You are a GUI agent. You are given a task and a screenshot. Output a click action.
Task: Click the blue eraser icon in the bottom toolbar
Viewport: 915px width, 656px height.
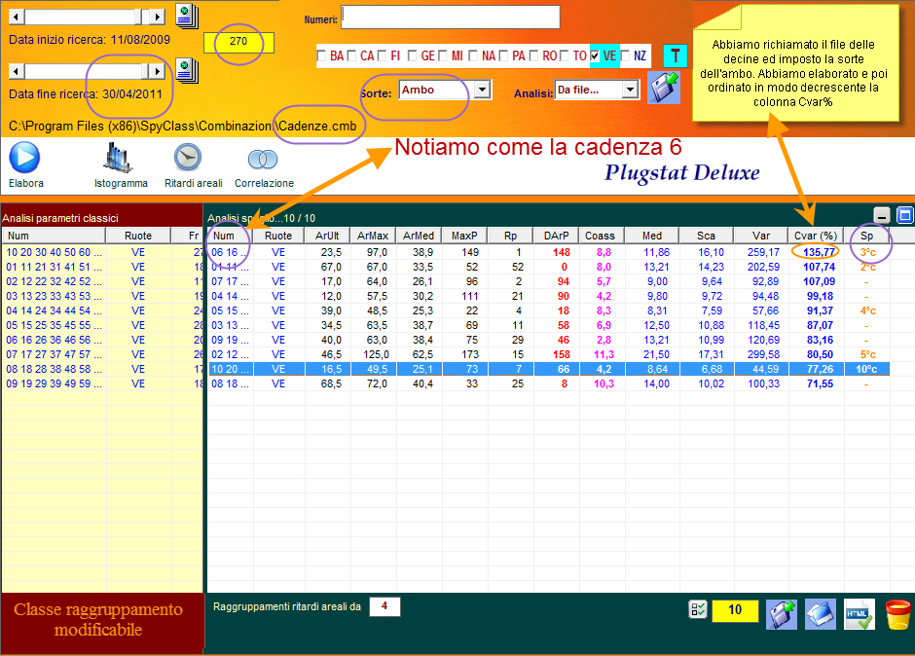pos(820,614)
